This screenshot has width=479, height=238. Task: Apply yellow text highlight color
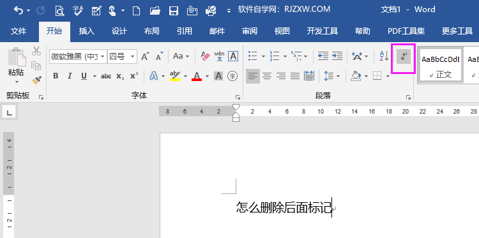click(x=175, y=76)
